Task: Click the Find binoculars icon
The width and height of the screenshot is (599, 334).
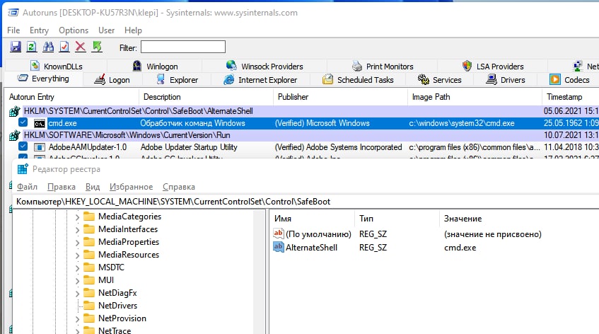Action: [48, 47]
